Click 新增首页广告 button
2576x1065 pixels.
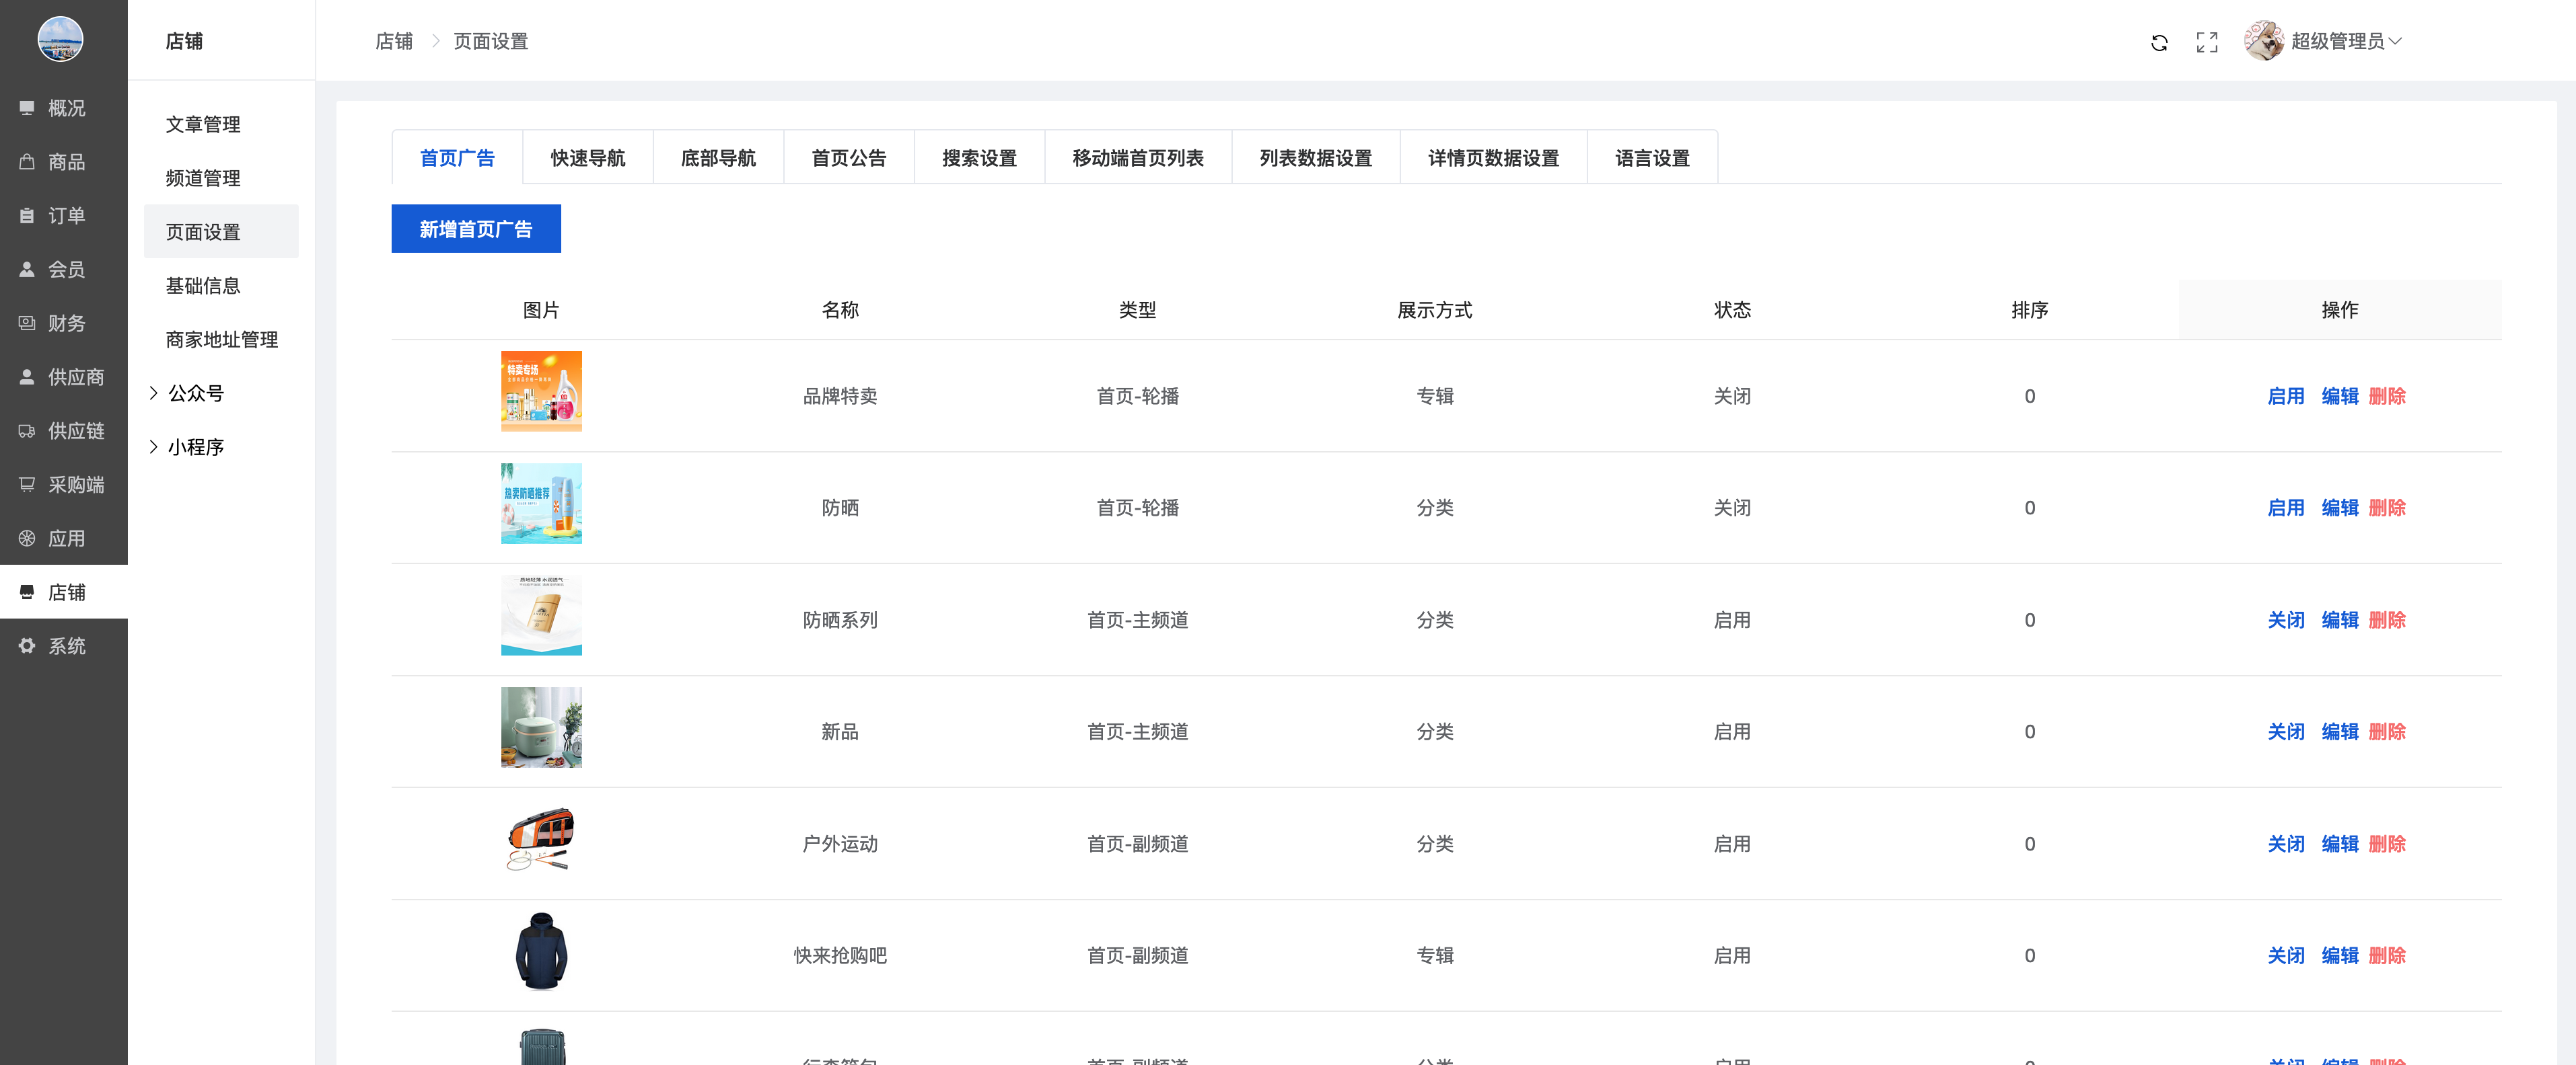click(475, 230)
